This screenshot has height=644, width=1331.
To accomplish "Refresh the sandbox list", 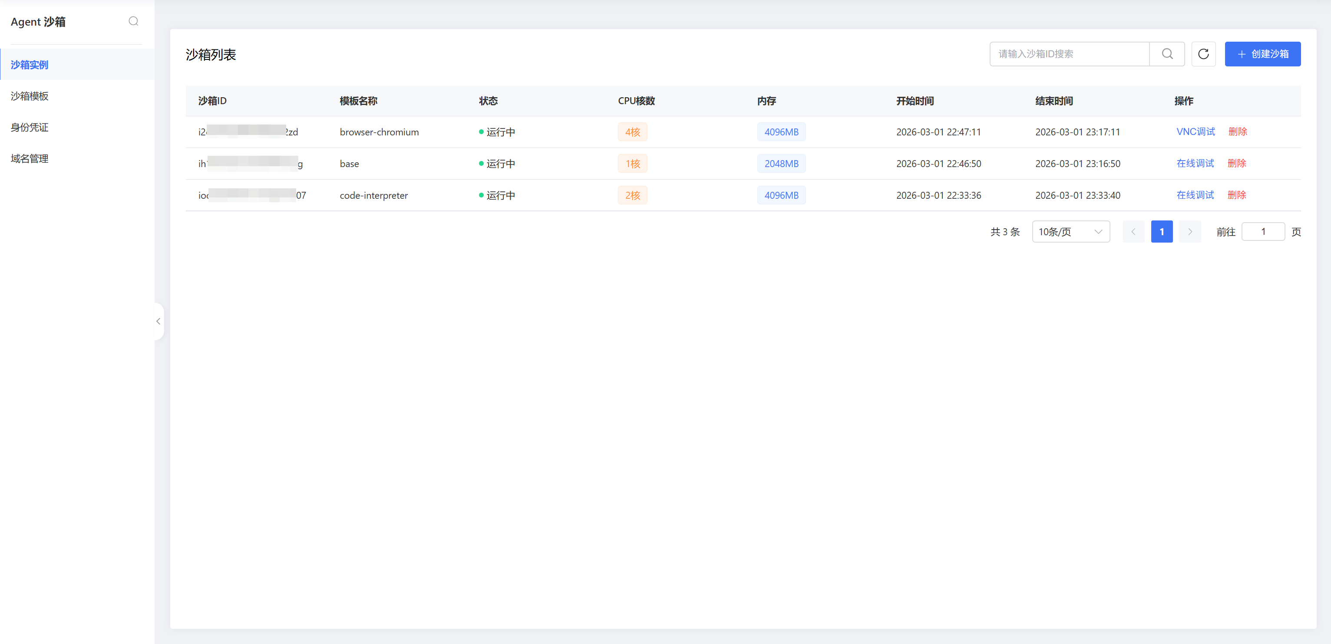I will tap(1203, 54).
